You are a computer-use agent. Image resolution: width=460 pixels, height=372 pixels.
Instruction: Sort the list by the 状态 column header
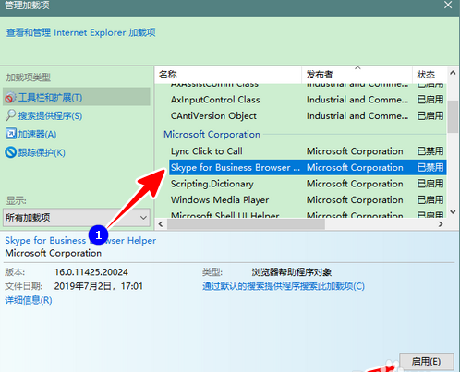click(426, 75)
